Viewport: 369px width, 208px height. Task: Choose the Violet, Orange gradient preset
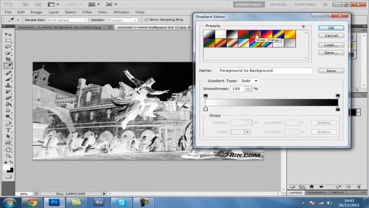[x=255, y=34]
